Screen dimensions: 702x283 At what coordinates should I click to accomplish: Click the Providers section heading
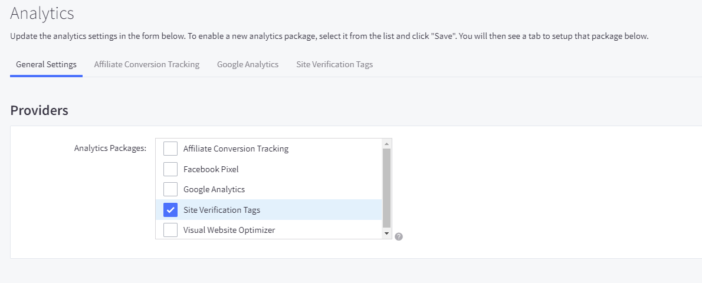(x=40, y=110)
